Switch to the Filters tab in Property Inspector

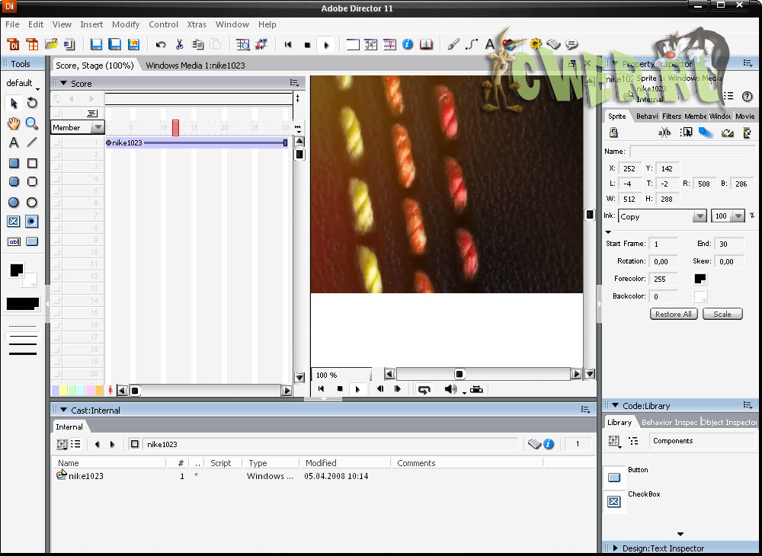click(671, 117)
